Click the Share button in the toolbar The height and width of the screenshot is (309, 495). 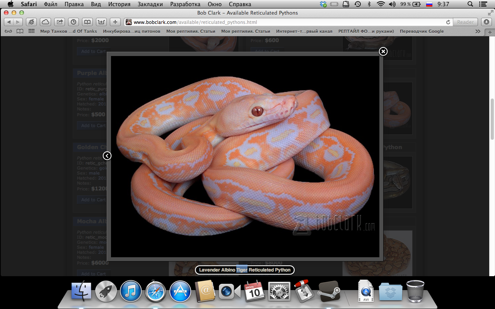pos(59,22)
